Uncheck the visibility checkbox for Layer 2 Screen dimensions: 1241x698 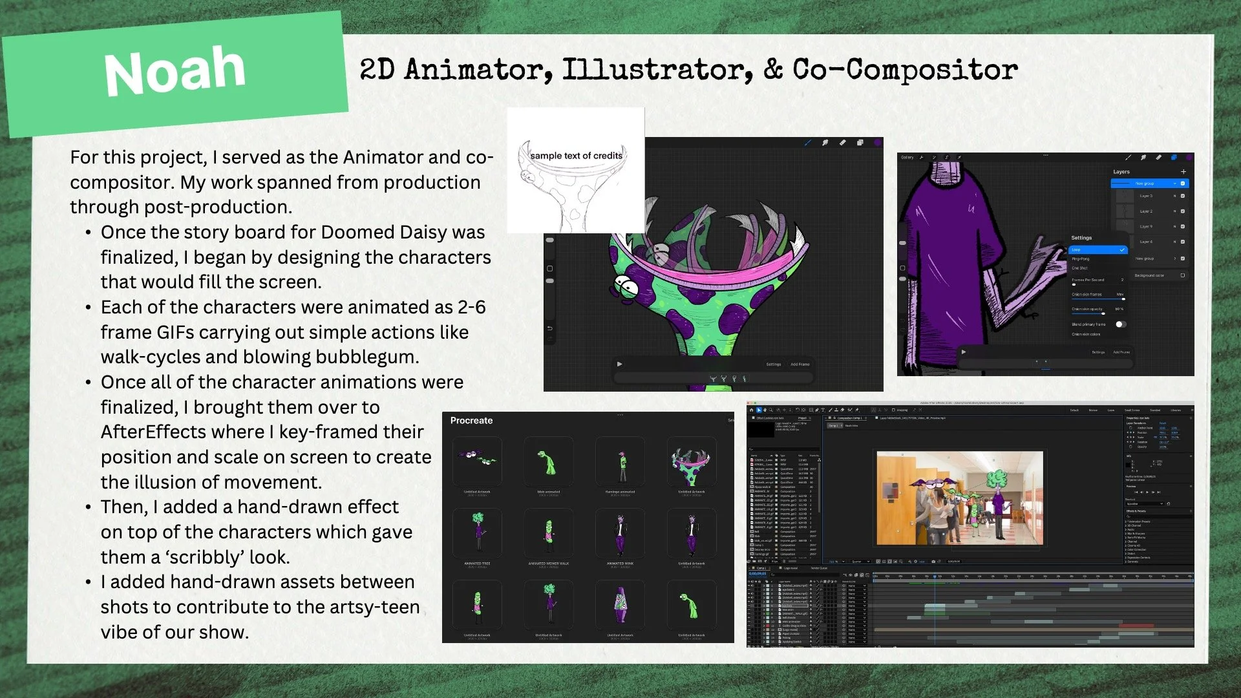[1183, 211]
